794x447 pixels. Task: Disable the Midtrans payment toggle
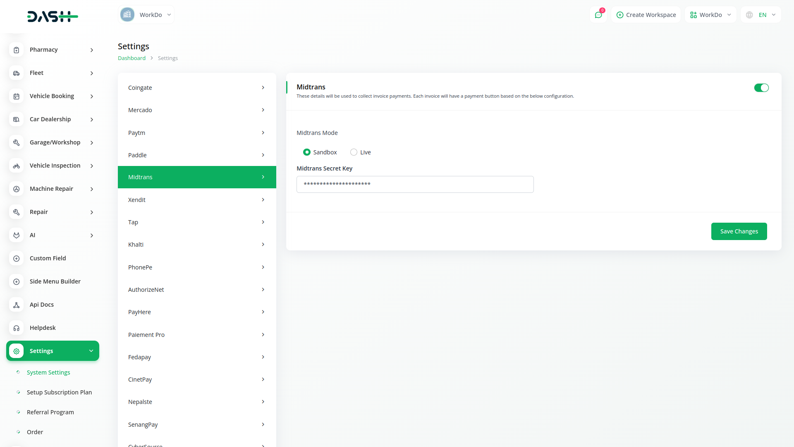click(761, 88)
